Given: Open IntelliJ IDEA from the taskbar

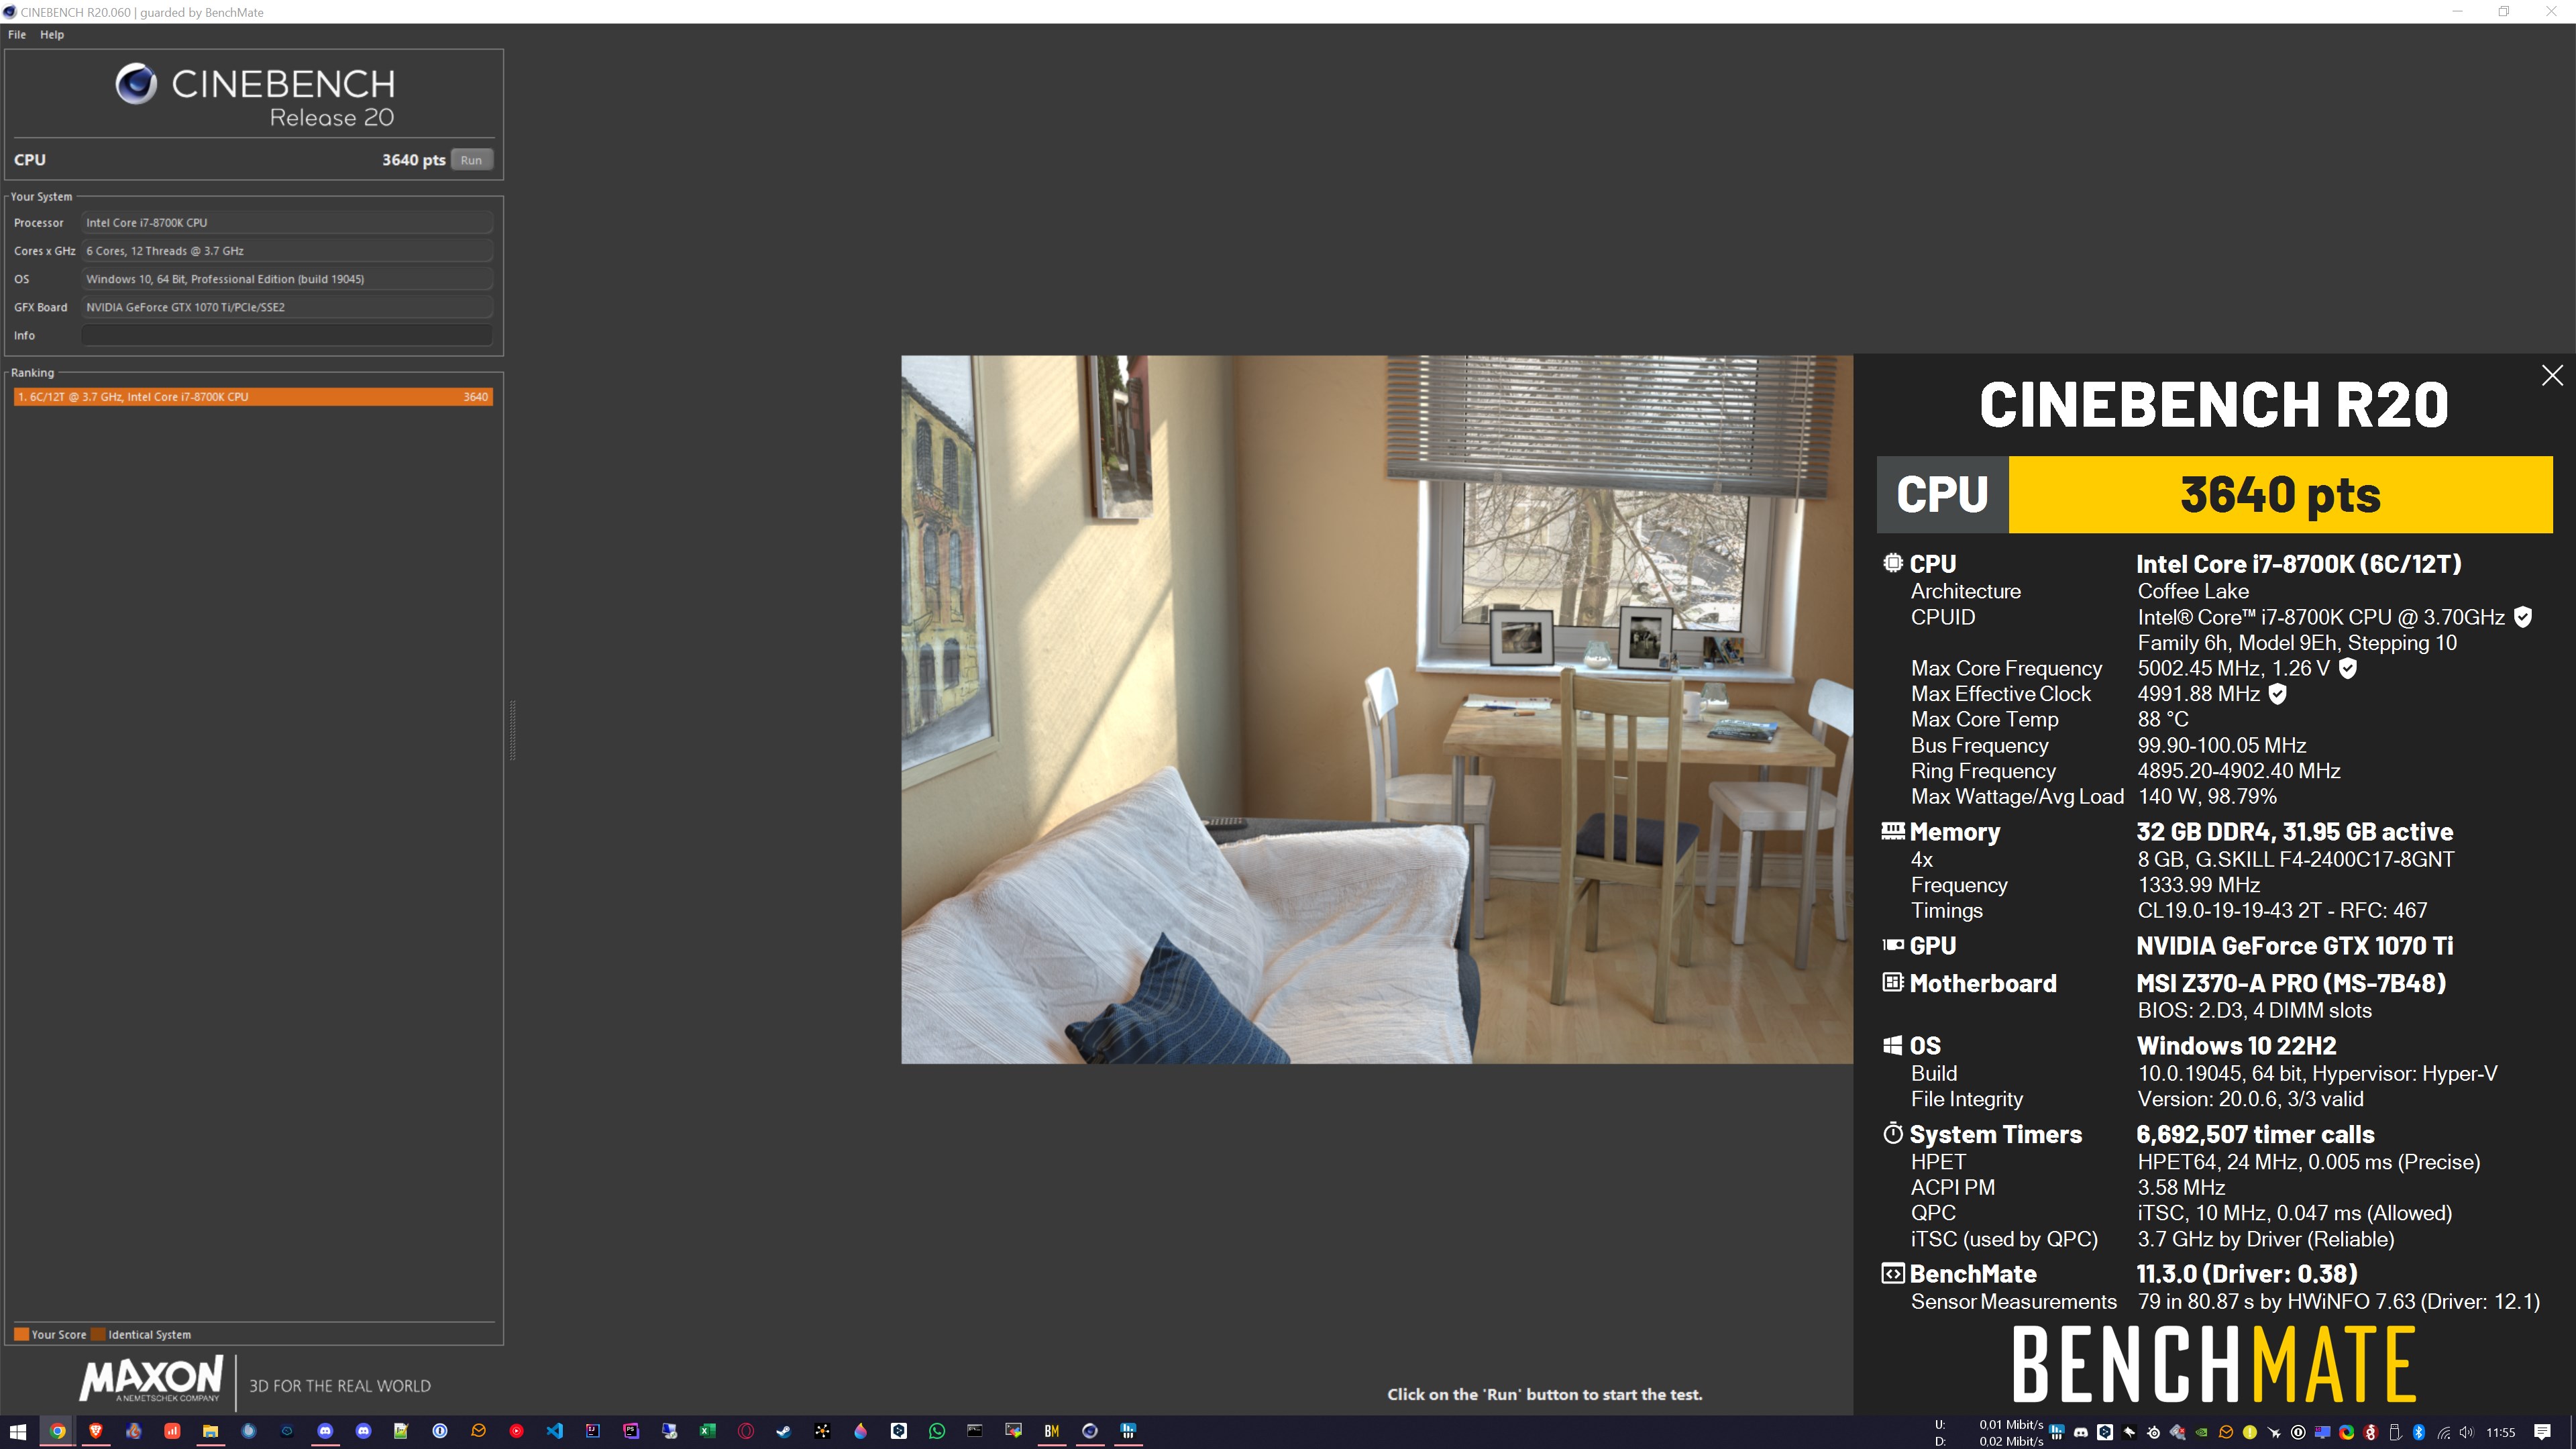Looking at the screenshot, I should [x=593, y=1431].
